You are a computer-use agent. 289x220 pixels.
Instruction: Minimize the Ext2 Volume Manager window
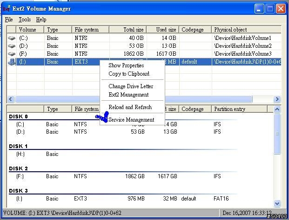tap(259, 9)
